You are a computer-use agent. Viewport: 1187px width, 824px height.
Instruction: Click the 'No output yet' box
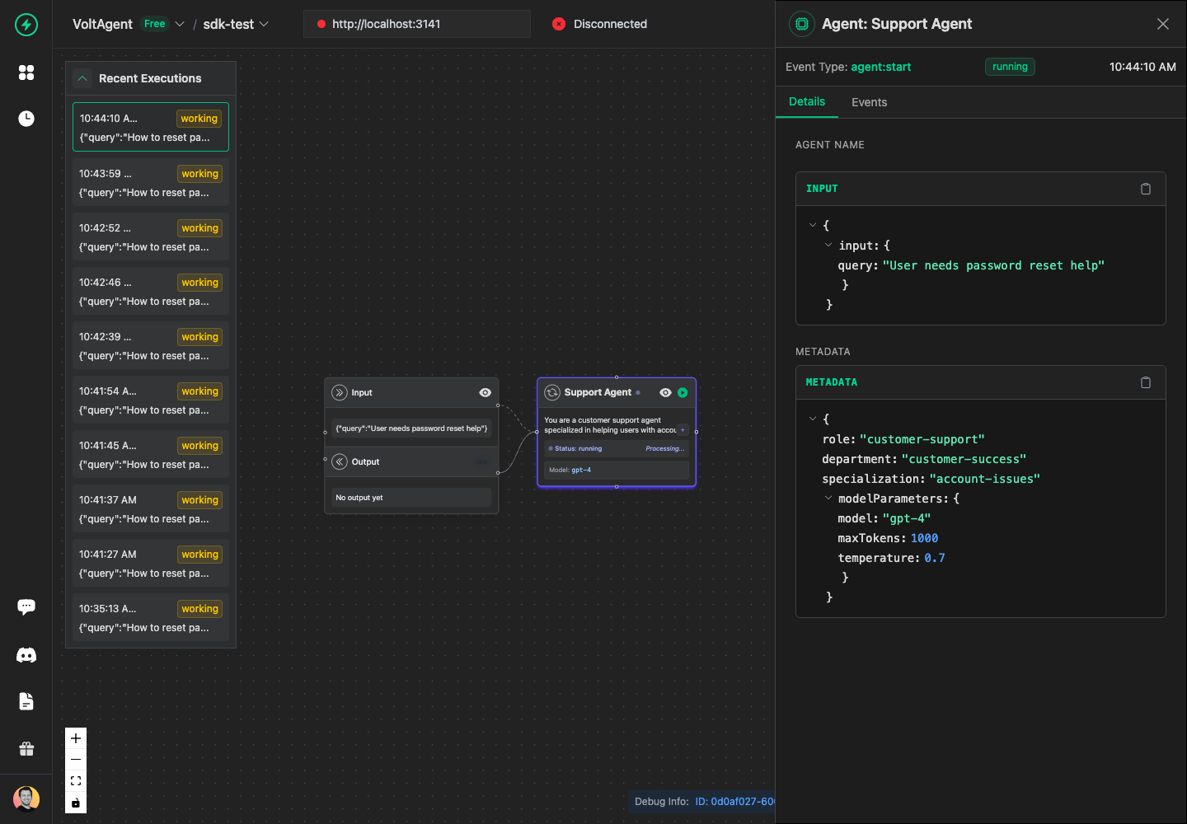click(411, 498)
